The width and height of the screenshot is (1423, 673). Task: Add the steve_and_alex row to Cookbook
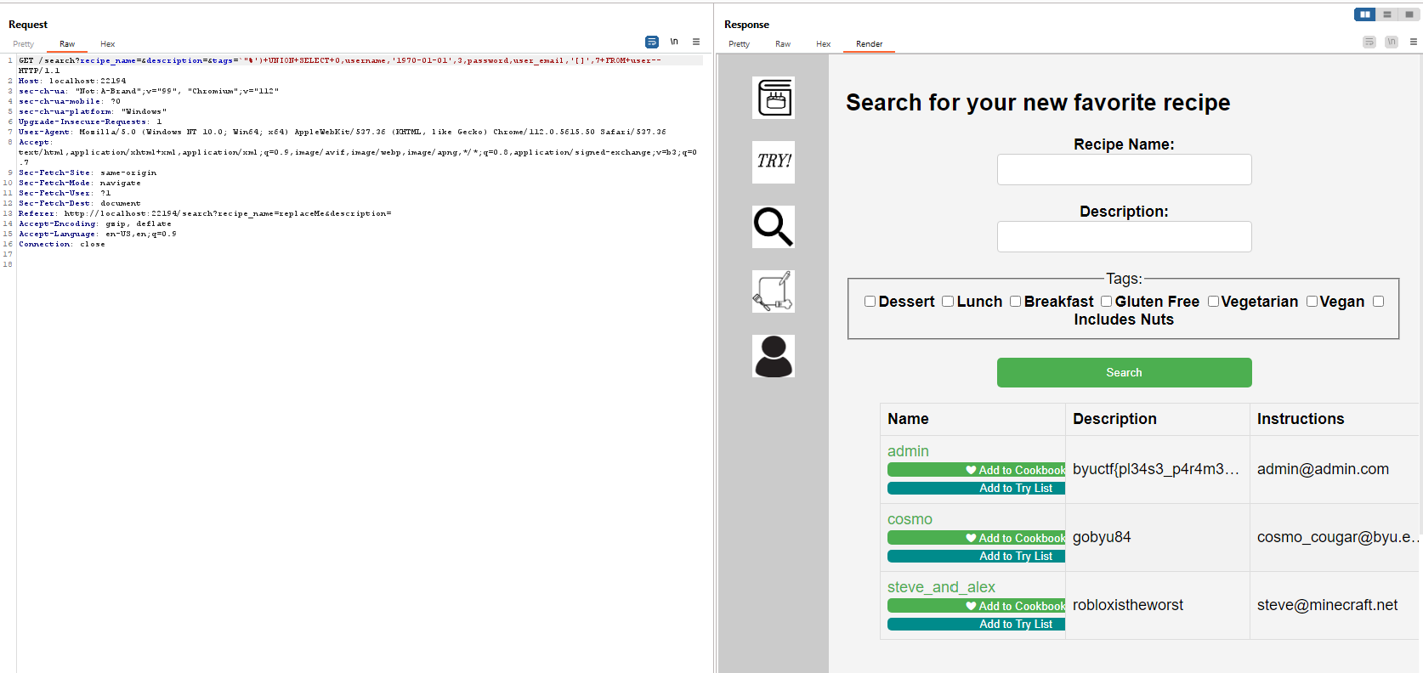click(976, 606)
